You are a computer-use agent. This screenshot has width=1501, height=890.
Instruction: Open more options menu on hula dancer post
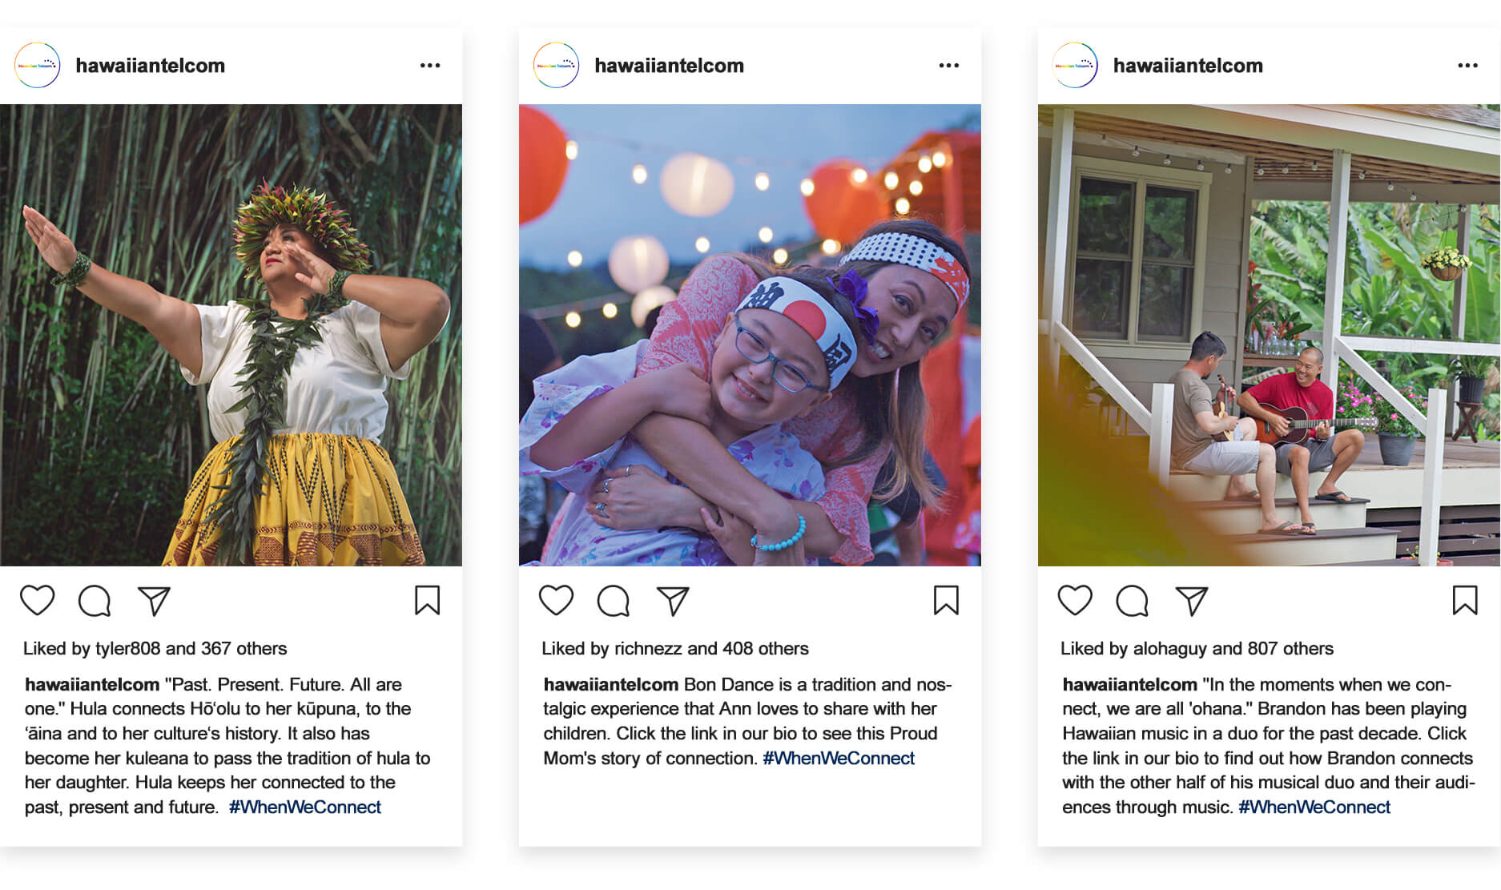(430, 66)
